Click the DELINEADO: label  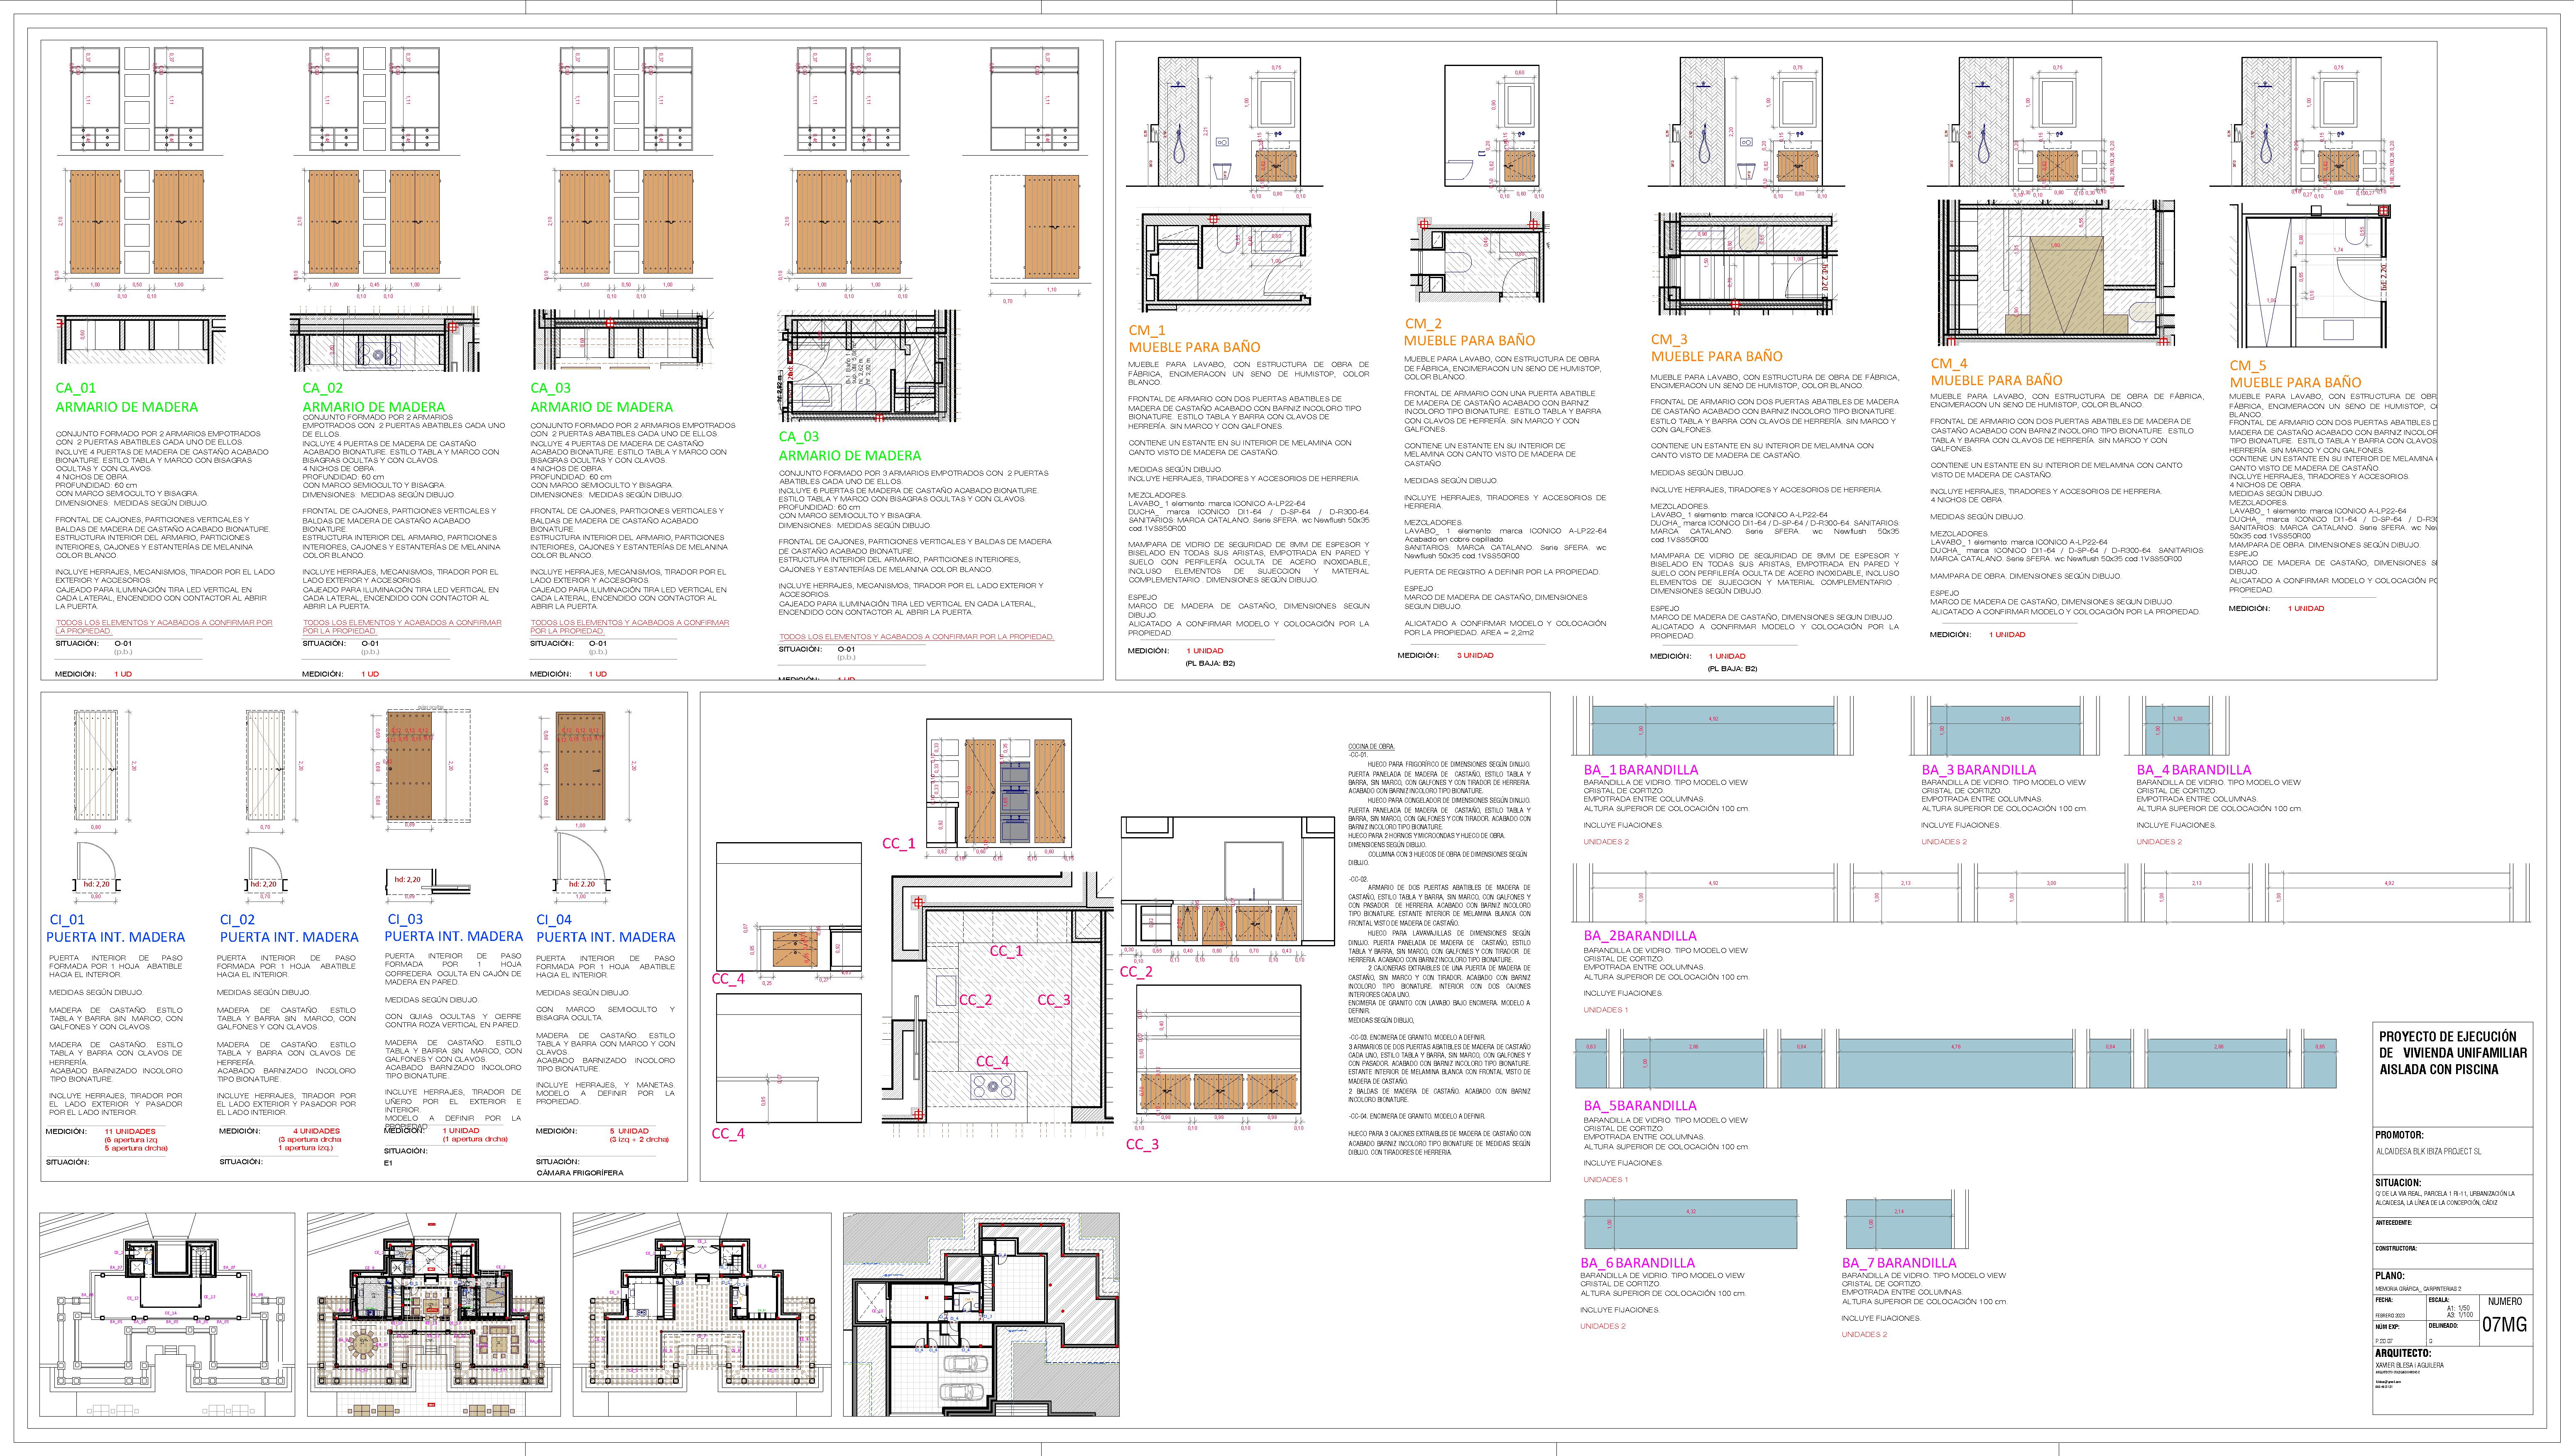pyautogui.click(x=2443, y=1326)
